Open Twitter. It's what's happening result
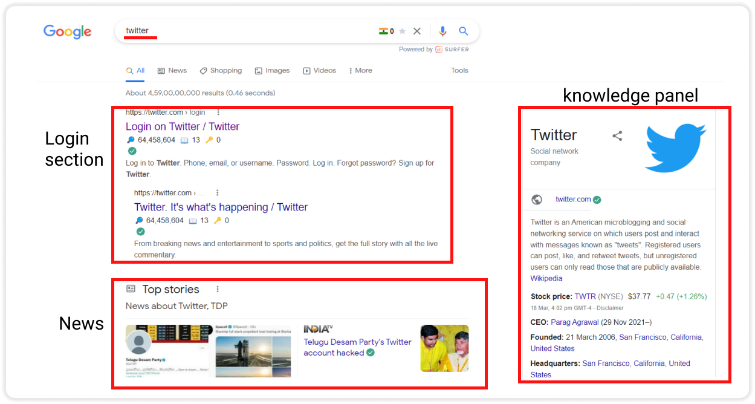755x404 pixels. pos(221,207)
